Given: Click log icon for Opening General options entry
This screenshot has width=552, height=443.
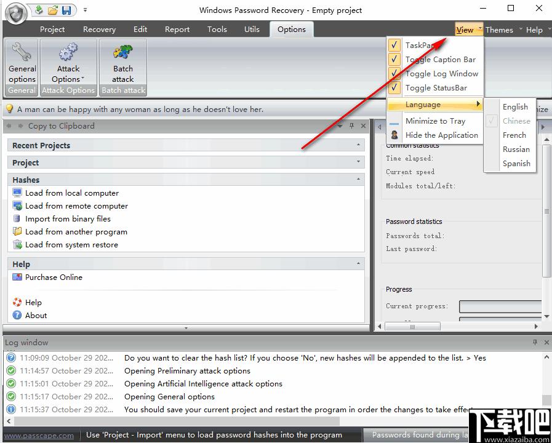Looking at the screenshot, I should tap(11, 396).
